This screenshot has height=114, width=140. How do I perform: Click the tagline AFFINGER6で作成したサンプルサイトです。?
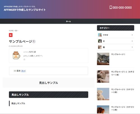[20, 7]
